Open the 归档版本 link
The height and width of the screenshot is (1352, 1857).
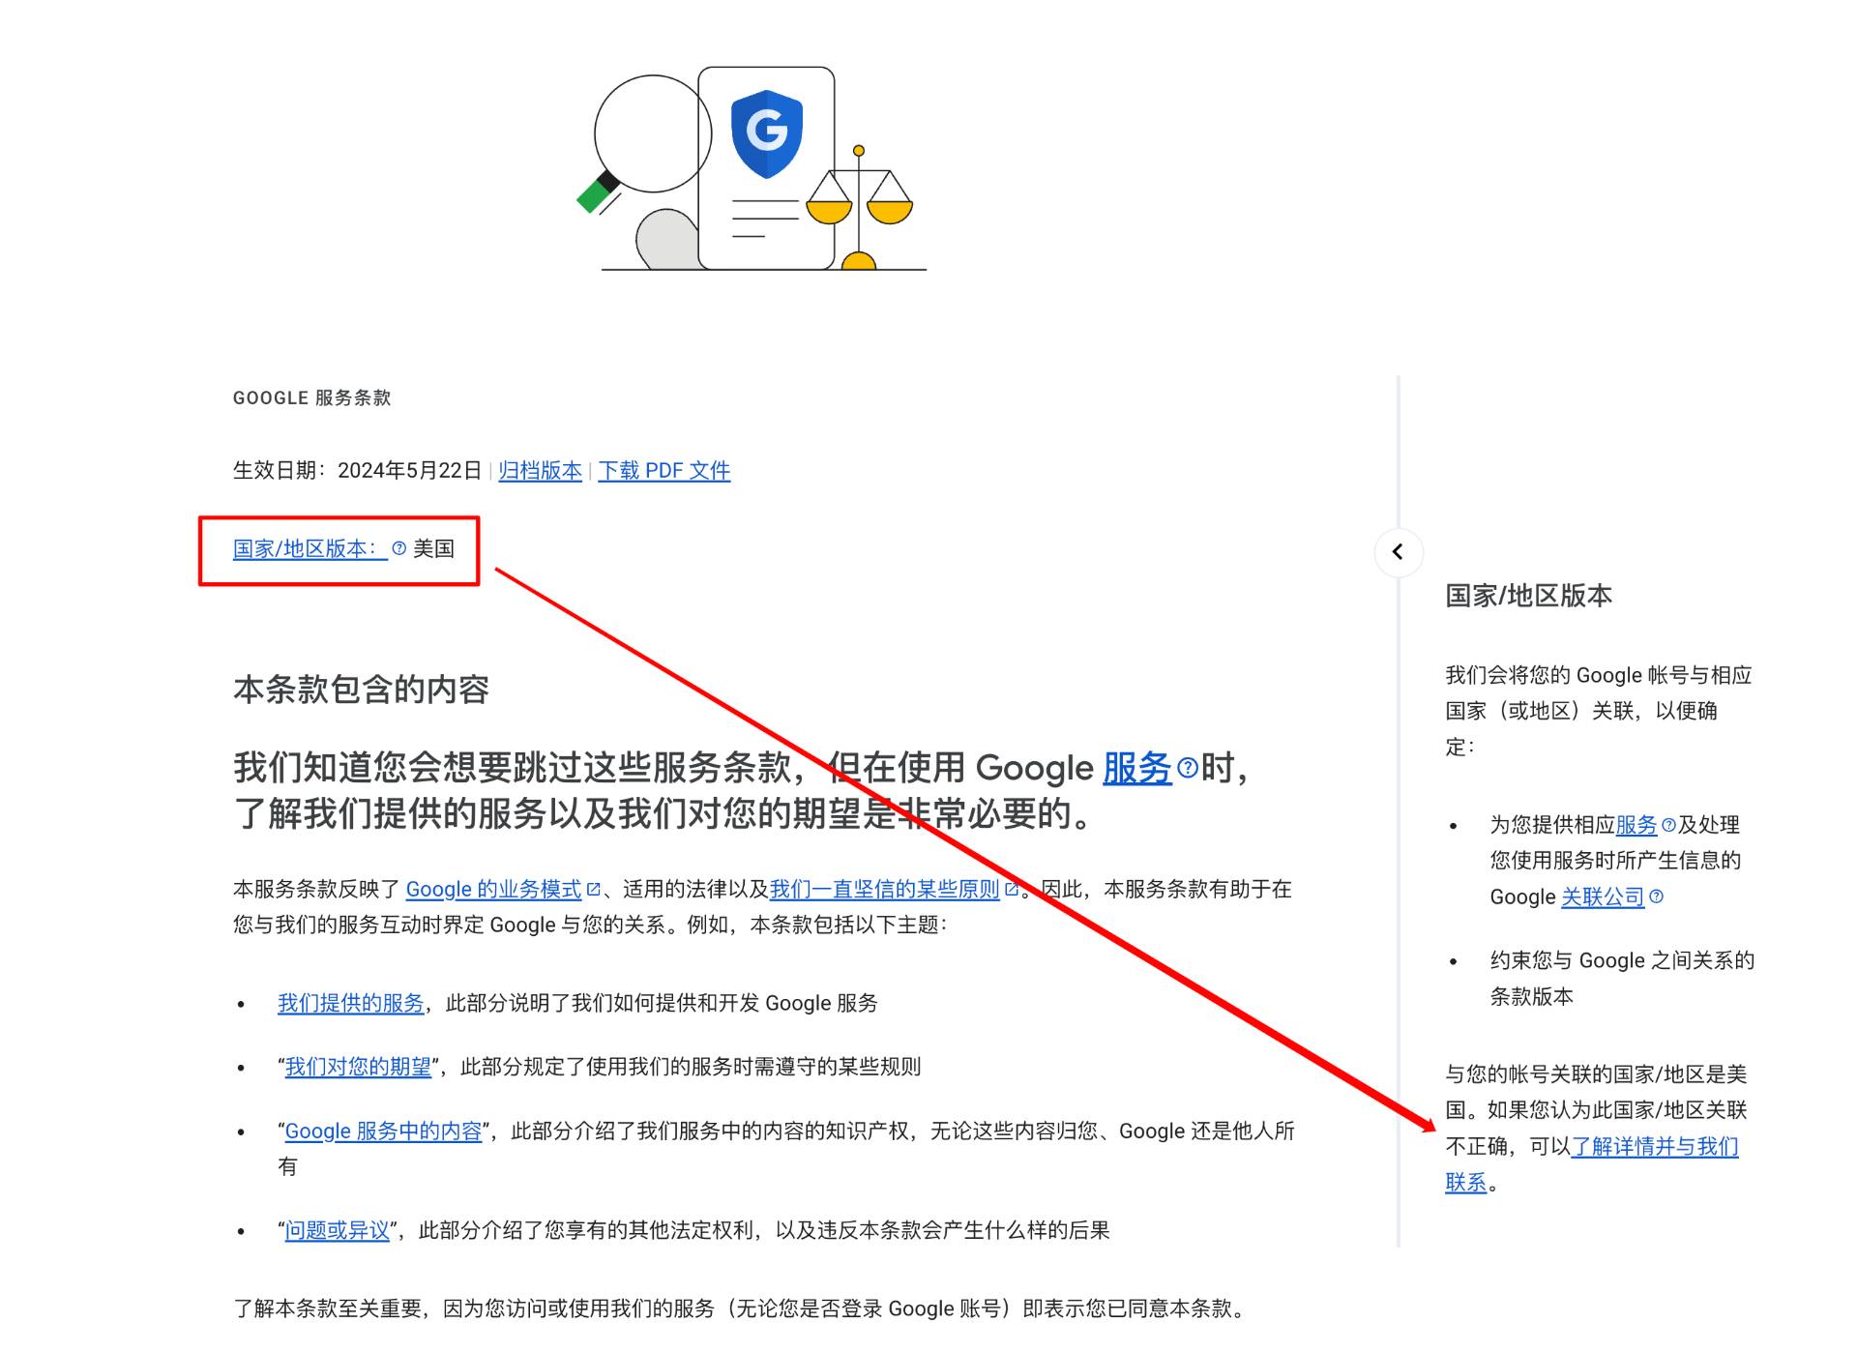[540, 471]
